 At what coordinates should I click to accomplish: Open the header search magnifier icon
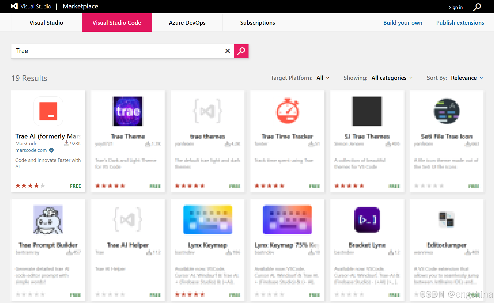pos(477,7)
